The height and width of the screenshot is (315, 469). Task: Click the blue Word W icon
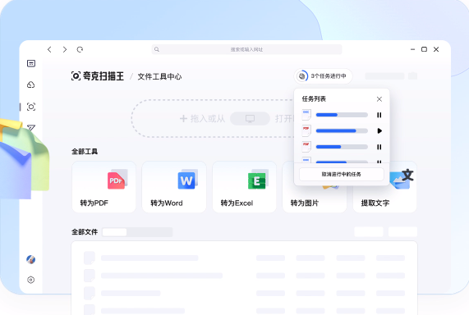[187, 180]
